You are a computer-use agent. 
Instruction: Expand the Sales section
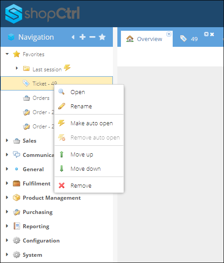click(7, 140)
